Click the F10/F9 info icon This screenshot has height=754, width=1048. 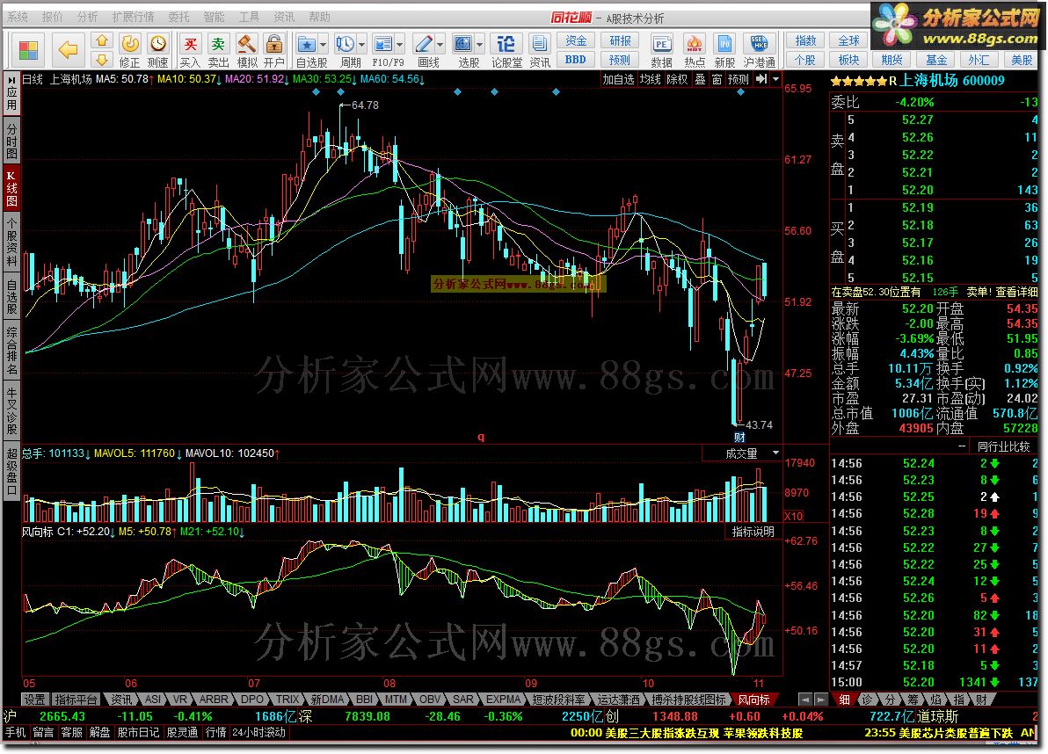[383, 45]
